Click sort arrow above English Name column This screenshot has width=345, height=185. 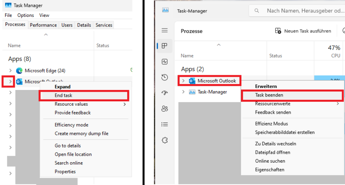46,35
